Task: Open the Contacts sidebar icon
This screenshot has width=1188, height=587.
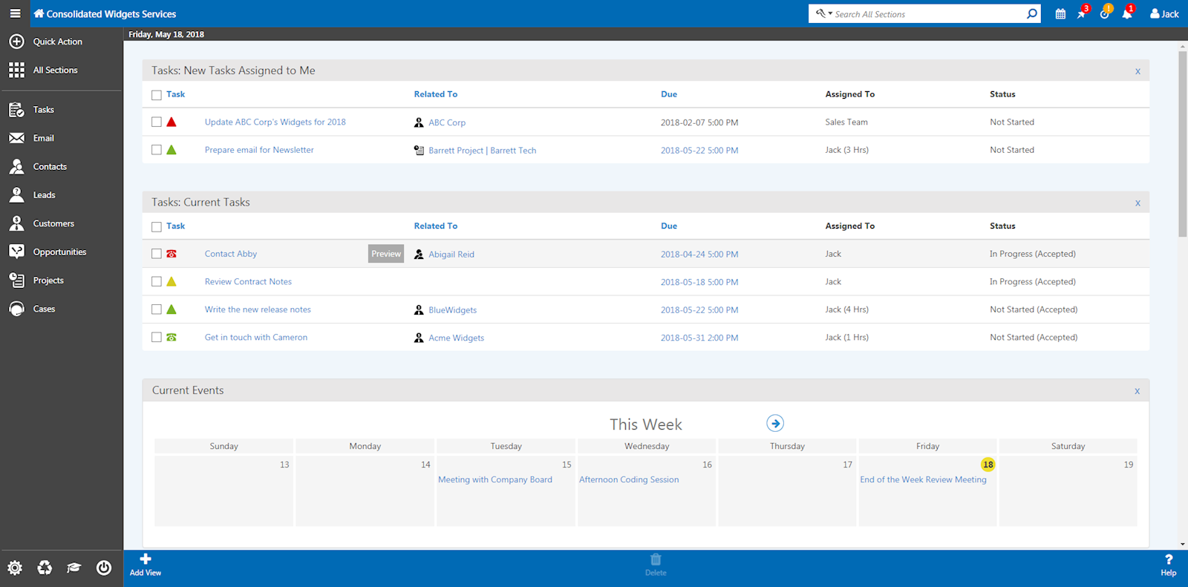Action: pos(16,166)
